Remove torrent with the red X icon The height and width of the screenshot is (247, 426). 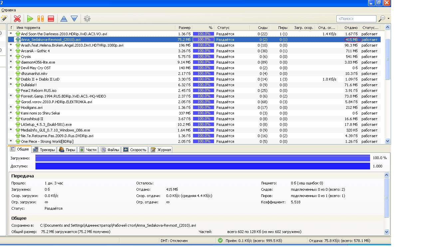[x=17, y=19]
